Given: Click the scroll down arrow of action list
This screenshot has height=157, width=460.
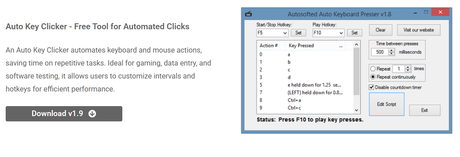Looking at the screenshot, I should 356,110.
